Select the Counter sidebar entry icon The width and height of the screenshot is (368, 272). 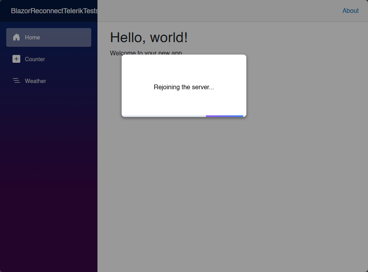point(16,59)
